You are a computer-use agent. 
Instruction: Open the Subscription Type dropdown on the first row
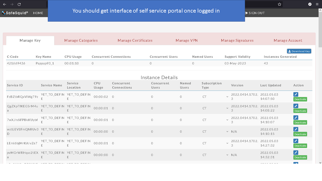[227, 97]
